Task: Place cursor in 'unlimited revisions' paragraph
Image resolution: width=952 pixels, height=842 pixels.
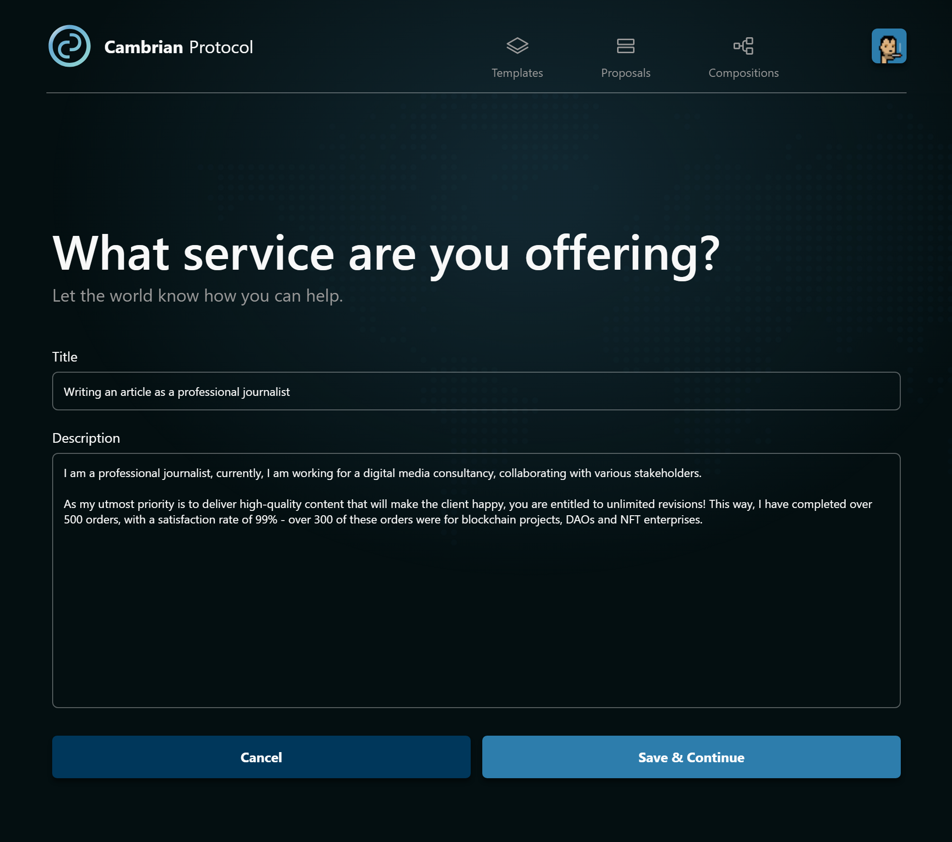Action: click(x=655, y=504)
